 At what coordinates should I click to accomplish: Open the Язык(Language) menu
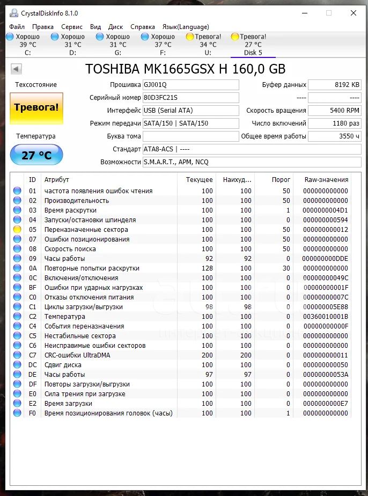click(x=186, y=27)
